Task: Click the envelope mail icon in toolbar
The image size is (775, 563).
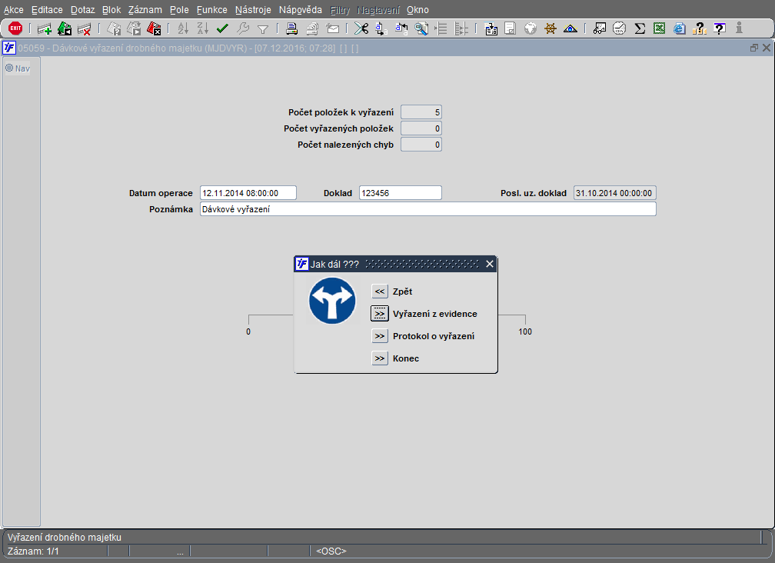Action: (x=333, y=29)
